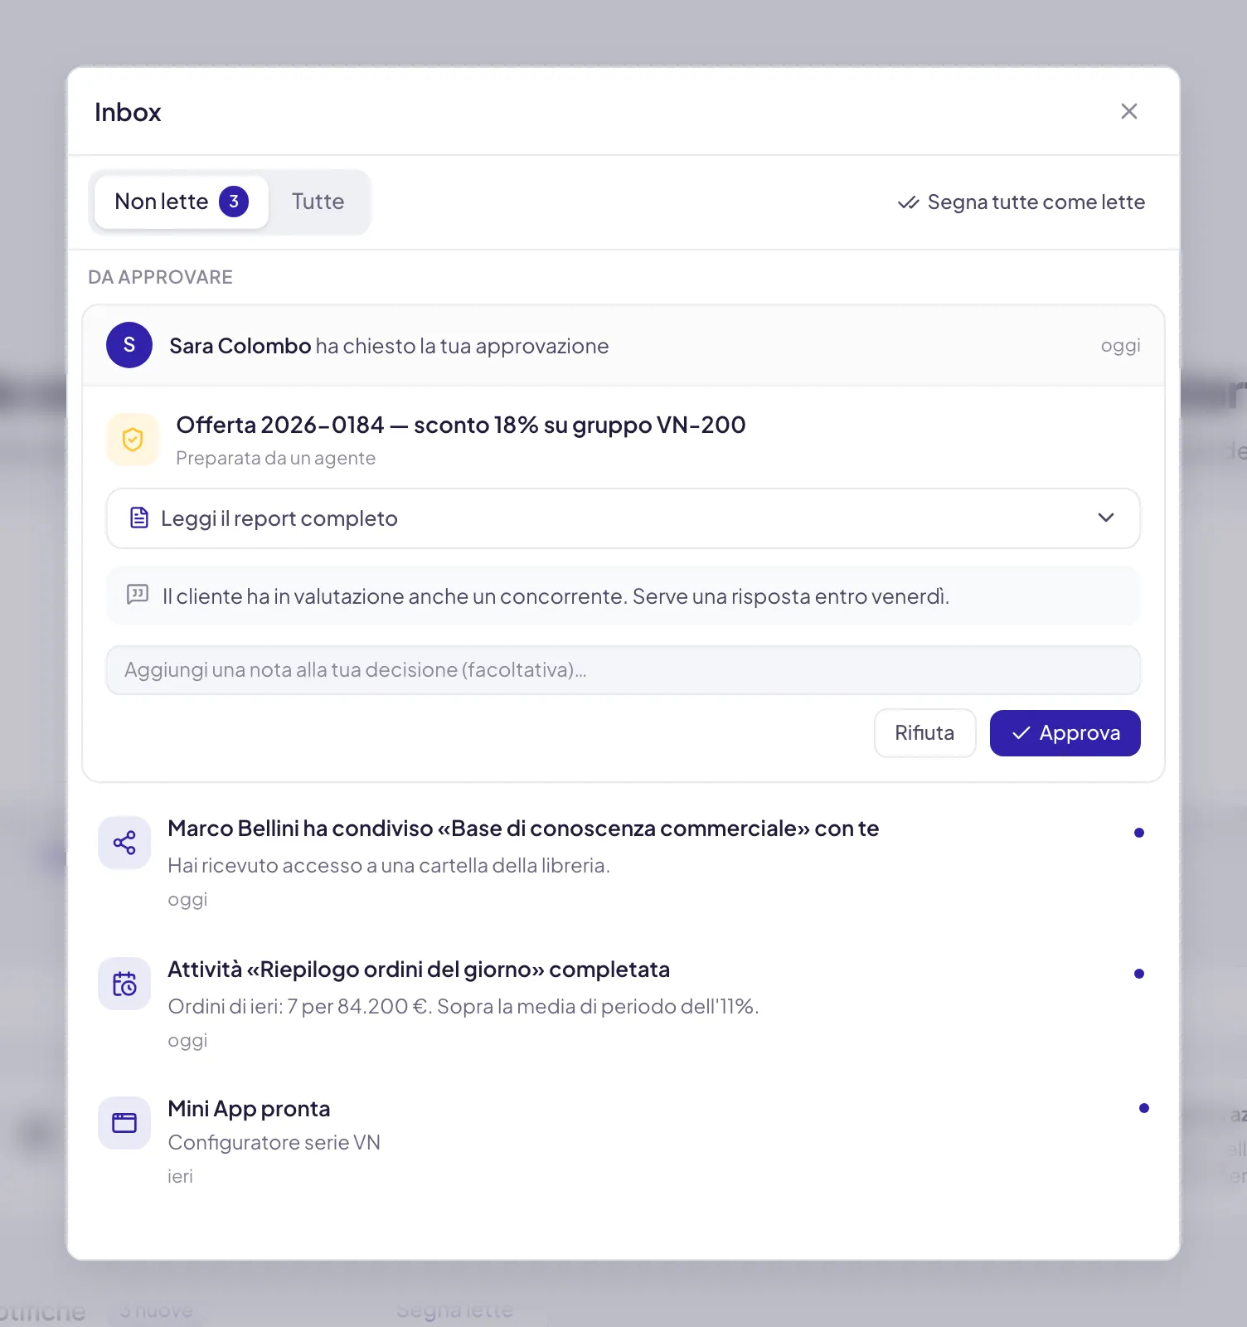The width and height of the screenshot is (1247, 1327).
Task: Click the chevron arrow on the report row
Action: pos(1106,518)
